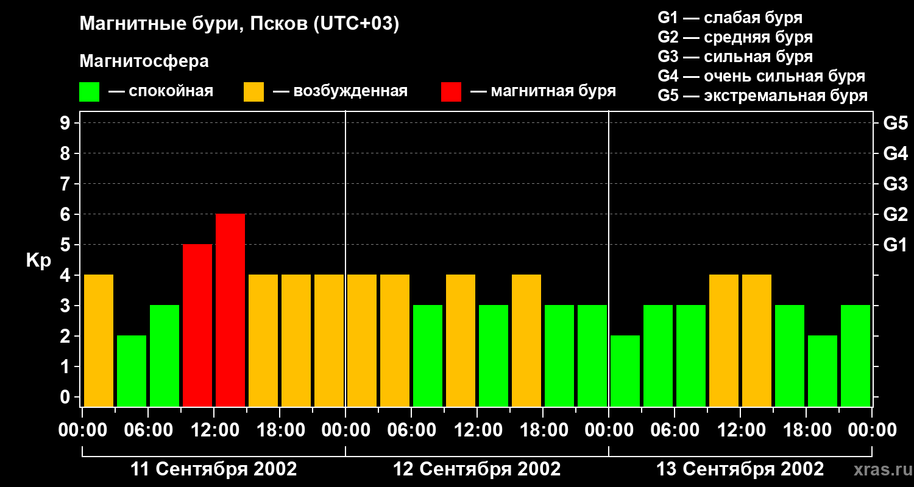Click the '06:00' time label under 12 September

[x=411, y=430]
